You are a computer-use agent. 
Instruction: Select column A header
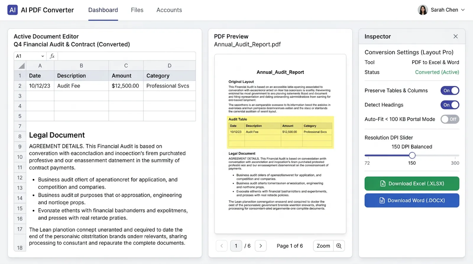(40, 66)
